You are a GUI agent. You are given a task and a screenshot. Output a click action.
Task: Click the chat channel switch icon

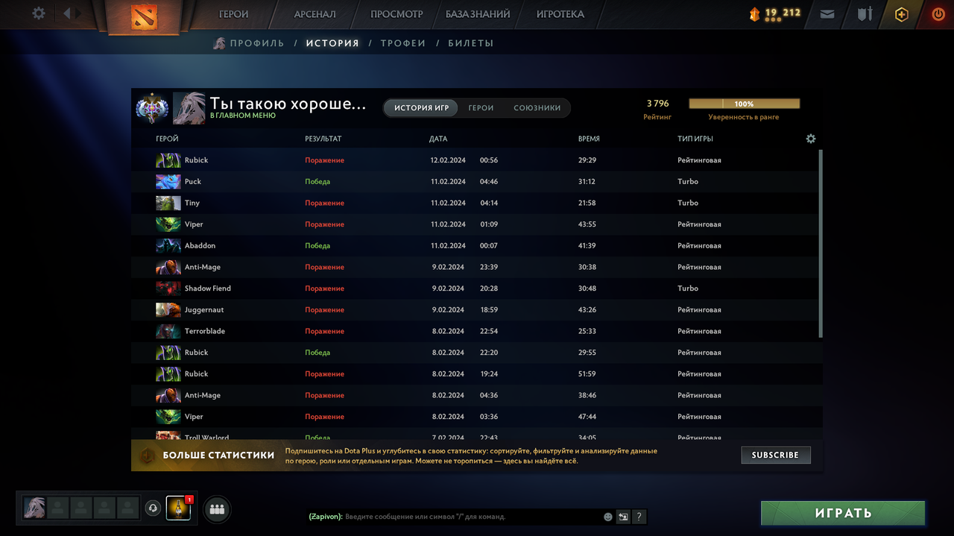[x=623, y=517]
